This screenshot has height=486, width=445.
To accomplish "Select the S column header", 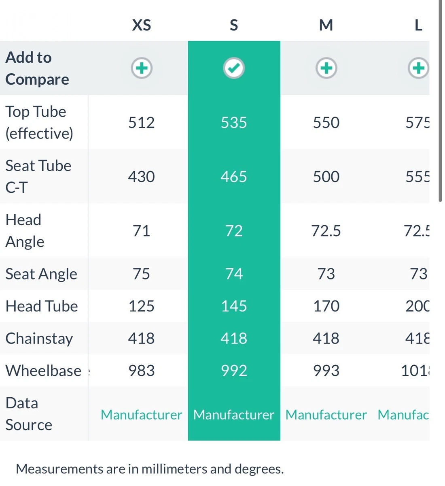I will point(234,25).
